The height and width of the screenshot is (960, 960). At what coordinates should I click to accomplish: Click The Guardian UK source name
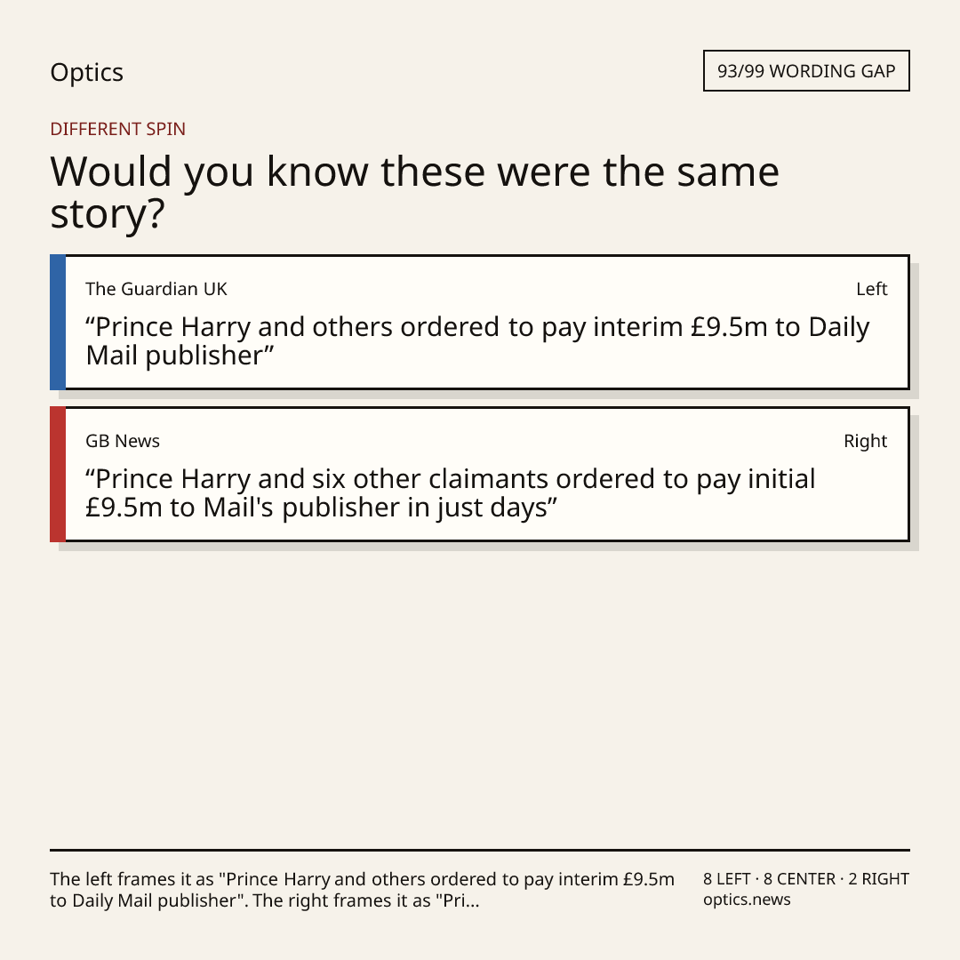click(156, 289)
